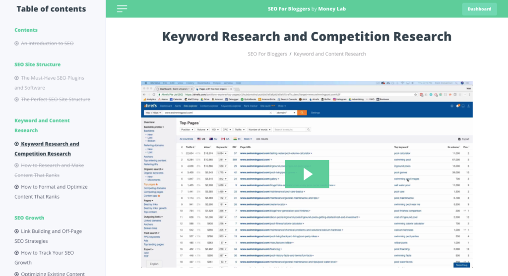This screenshot has height=276, width=508.
Task: Open Link Building and Off-Page SEO Strategies
Action: 48,236
